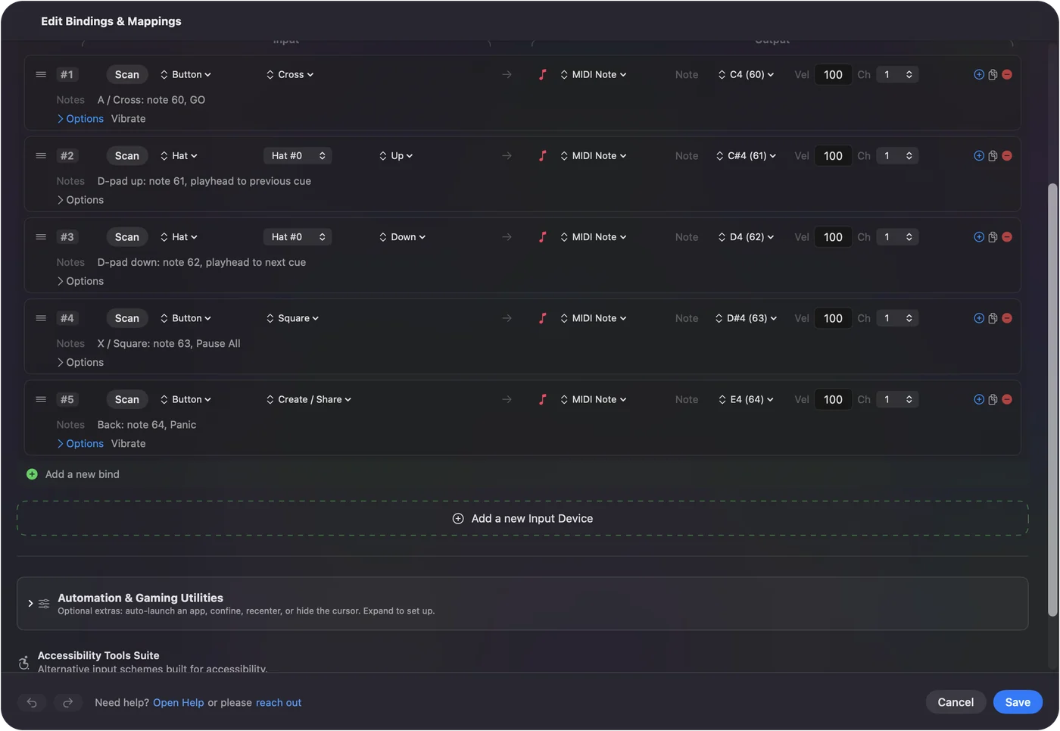Screen dimensions: 1060x731
Task: Grab the reorder handle of bind #2
Action: pyautogui.click(x=41, y=155)
